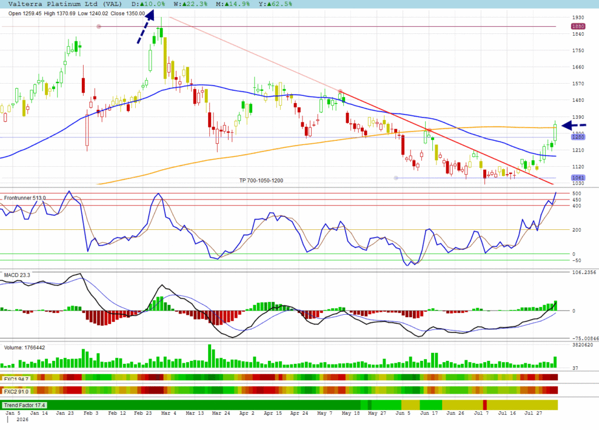This screenshot has width=599, height=430.
Task: Select the blue 1280 price level tag
Action: point(578,137)
